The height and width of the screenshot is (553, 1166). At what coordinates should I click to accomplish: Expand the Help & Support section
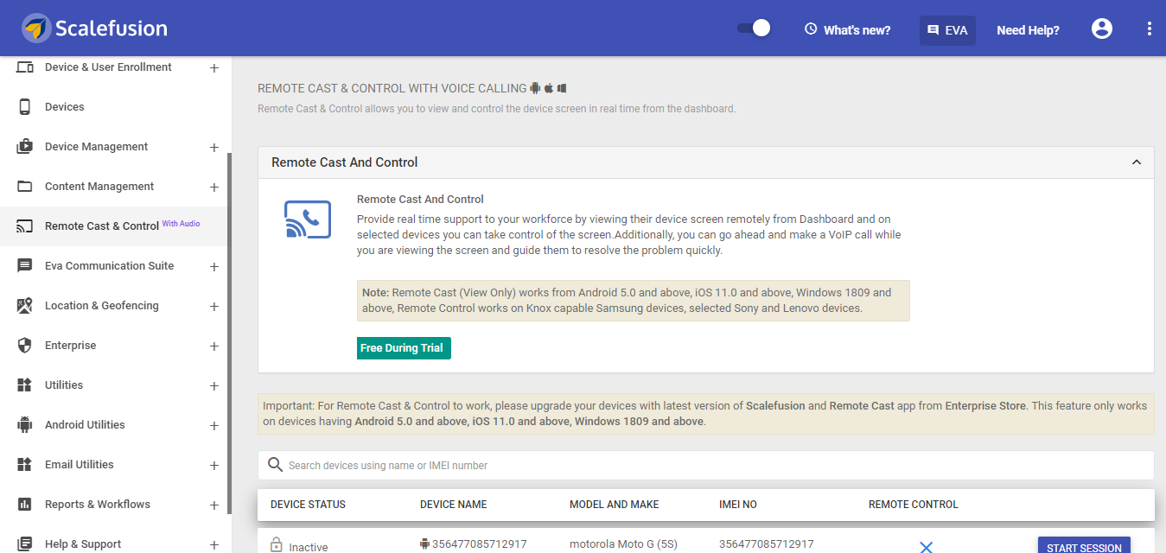tap(214, 544)
